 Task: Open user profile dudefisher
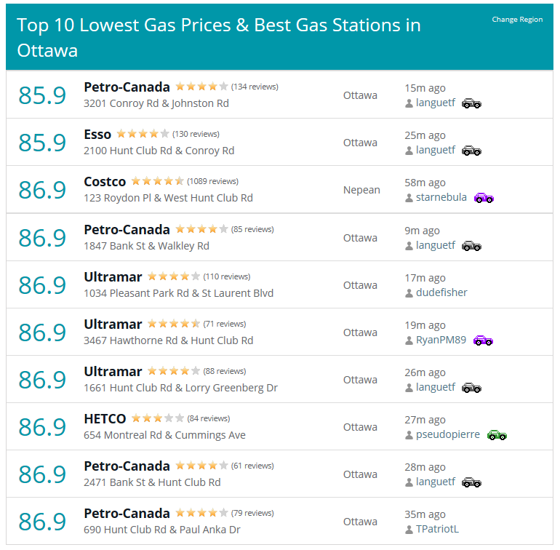(441, 292)
